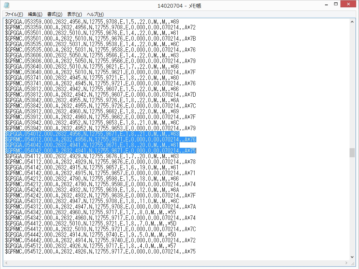Open the ヘルプ(H) menu
Image resolution: width=359 pixels, height=269 pixels.
(95, 14)
